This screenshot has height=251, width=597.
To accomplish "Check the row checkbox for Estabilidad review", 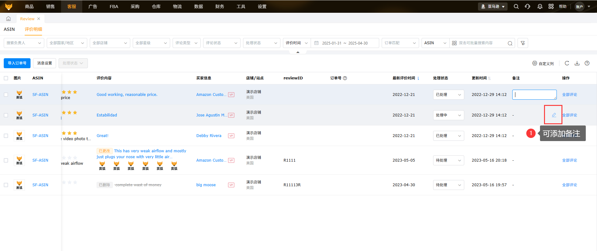I will point(6,115).
